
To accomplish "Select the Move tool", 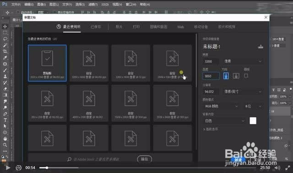I will [5, 26].
